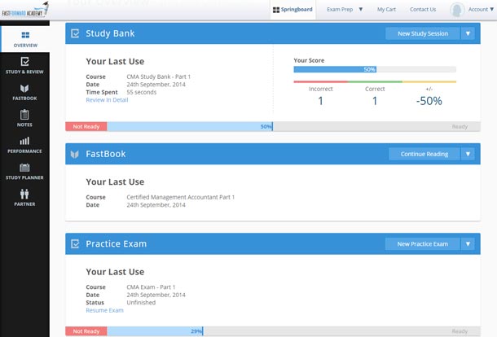Click the Springboard grid icon
497x337 pixels.
tap(275, 10)
